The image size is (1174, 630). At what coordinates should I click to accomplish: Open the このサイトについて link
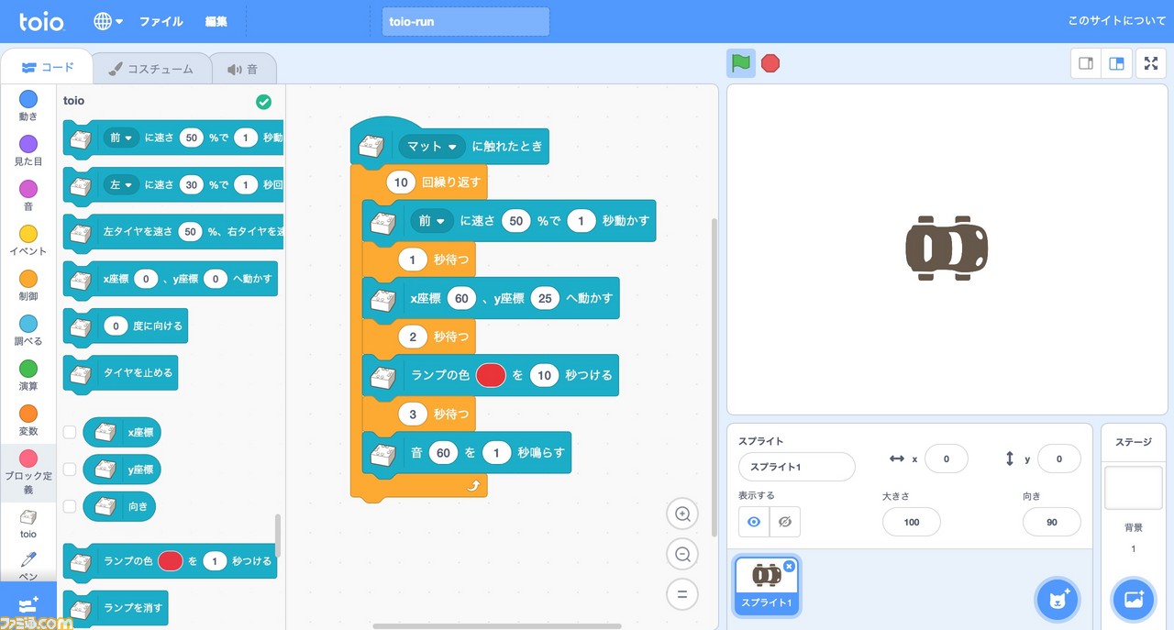click(1117, 21)
